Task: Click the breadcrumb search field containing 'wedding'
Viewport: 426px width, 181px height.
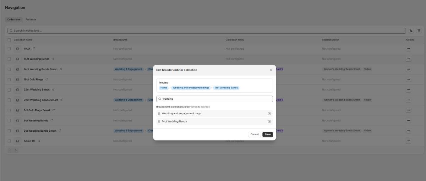Action: coord(214,99)
